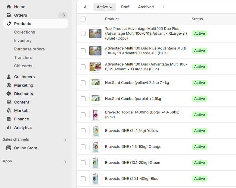This screenshot has width=236, height=188.
Task: Check the NexGard Combo (purple) <2.5kg row
Action: [x=83, y=99]
